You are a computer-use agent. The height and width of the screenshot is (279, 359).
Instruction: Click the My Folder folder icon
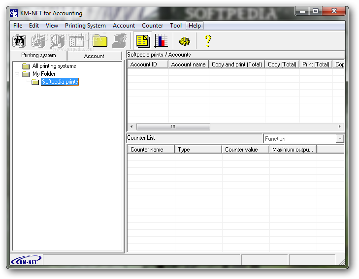pos(26,74)
